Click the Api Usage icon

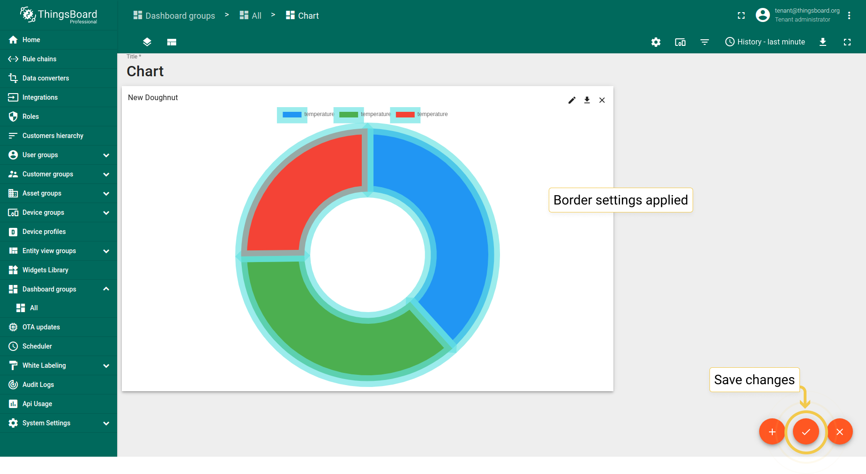coord(13,404)
